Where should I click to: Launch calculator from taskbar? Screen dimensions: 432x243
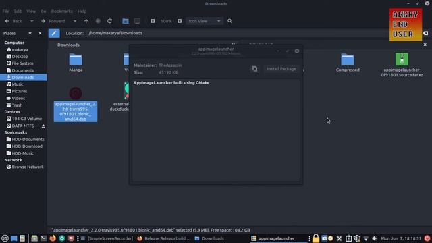click(x=22, y=238)
